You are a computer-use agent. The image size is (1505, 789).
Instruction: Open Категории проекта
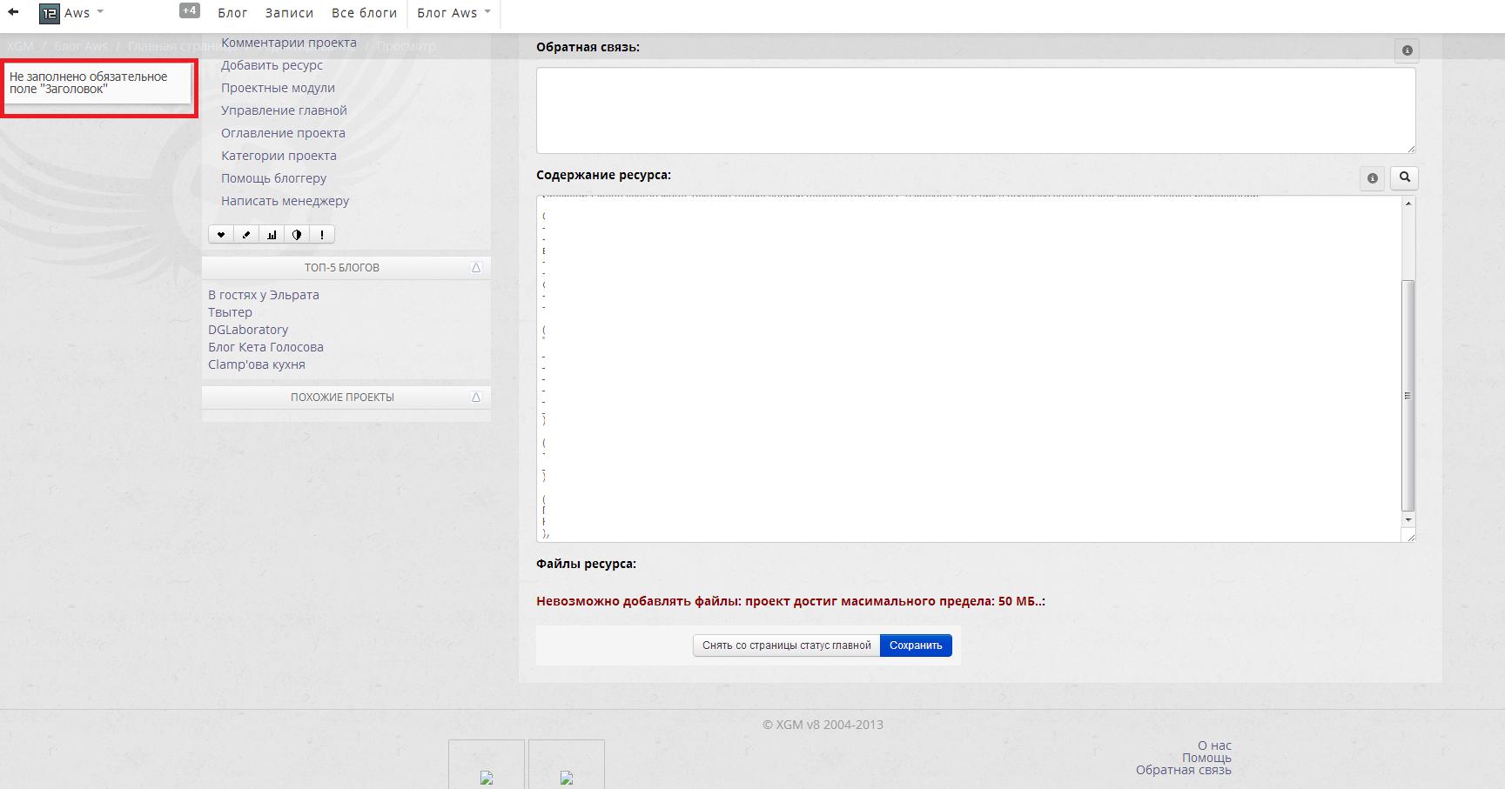[x=279, y=156]
